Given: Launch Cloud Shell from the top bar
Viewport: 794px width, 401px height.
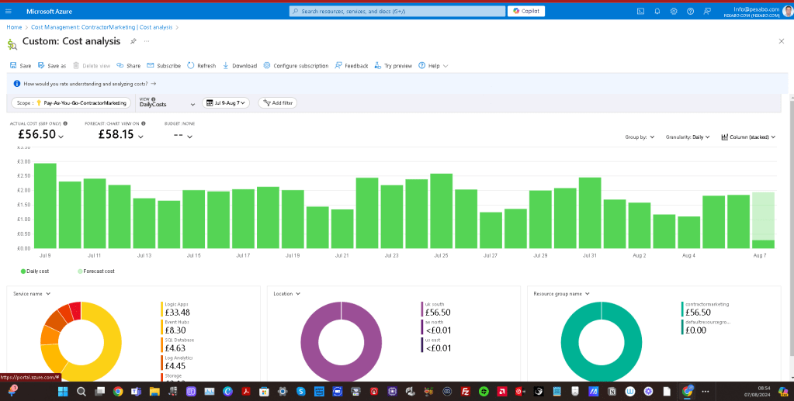Looking at the screenshot, I should pyautogui.click(x=640, y=11).
